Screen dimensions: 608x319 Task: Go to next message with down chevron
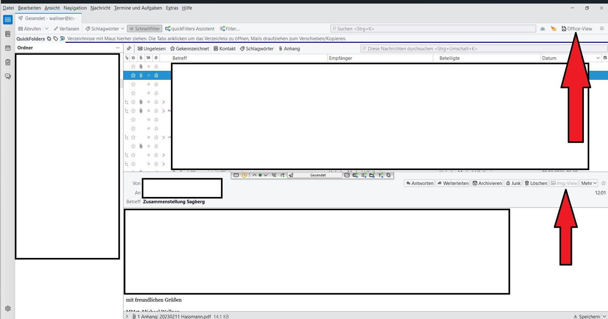pyautogui.click(x=266, y=175)
